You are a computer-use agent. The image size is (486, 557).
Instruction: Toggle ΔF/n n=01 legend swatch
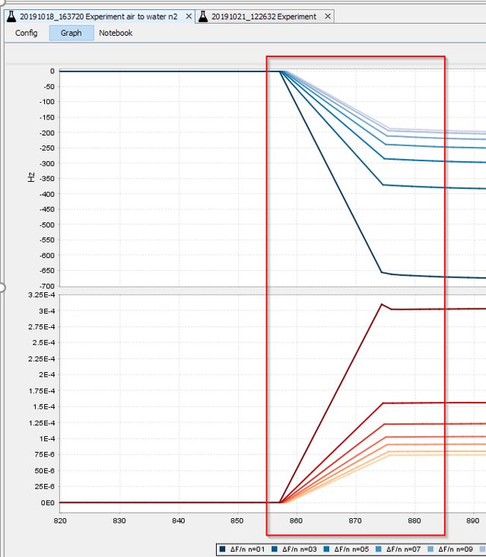(x=223, y=549)
